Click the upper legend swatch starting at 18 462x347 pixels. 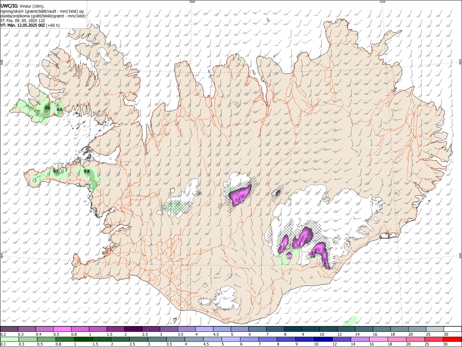[400, 329]
